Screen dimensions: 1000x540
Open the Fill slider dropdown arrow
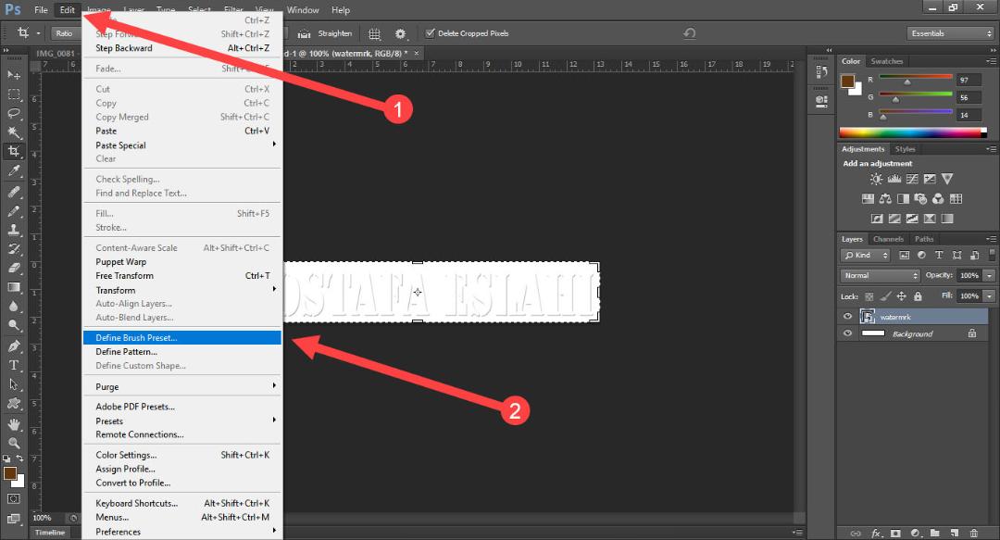(x=989, y=296)
